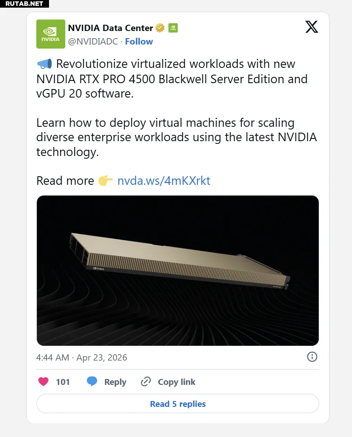Open the tweet info circle icon

pos(312,357)
